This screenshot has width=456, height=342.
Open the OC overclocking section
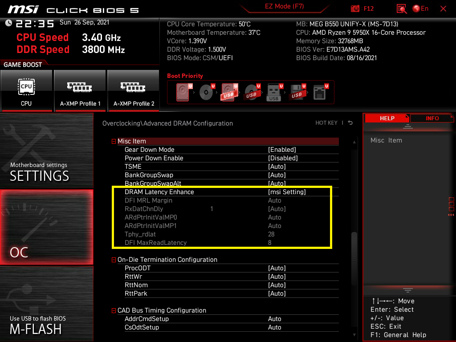click(46, 228)
